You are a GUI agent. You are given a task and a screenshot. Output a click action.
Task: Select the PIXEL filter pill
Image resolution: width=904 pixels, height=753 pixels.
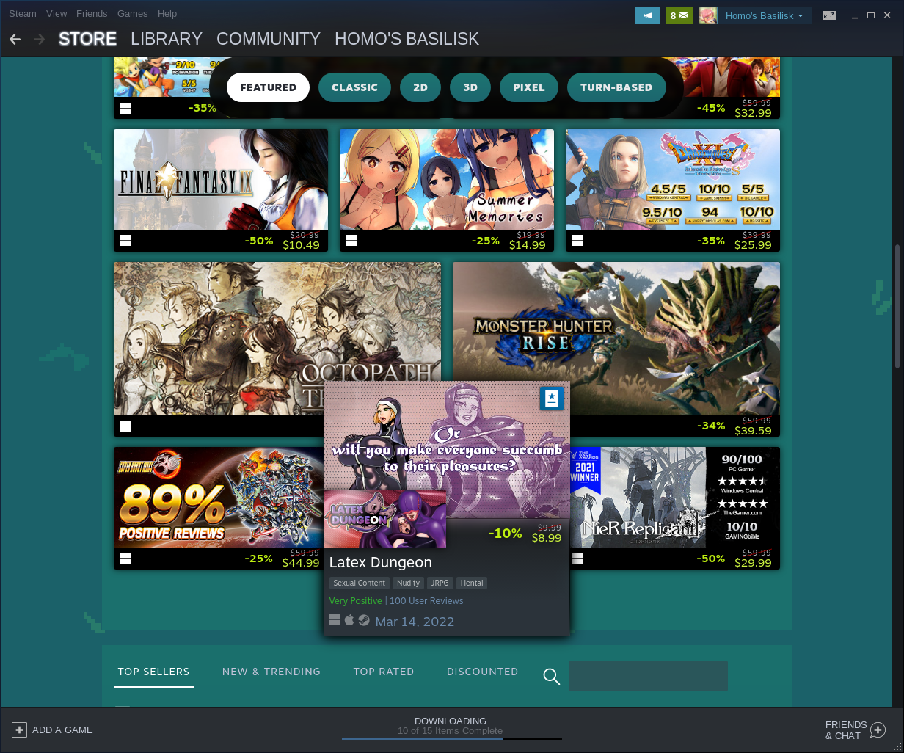tap(529, 87)
